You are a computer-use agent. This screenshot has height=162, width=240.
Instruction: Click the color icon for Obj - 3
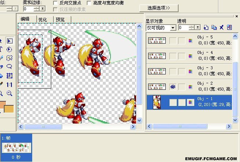pos(190,71)
